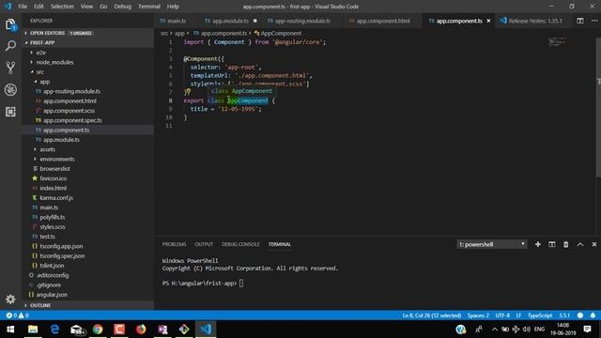Click the code minimap preview
601x338 pixels.
tap(557, 41)
